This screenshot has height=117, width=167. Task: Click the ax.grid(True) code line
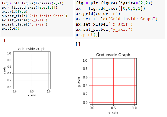[14, 12]
